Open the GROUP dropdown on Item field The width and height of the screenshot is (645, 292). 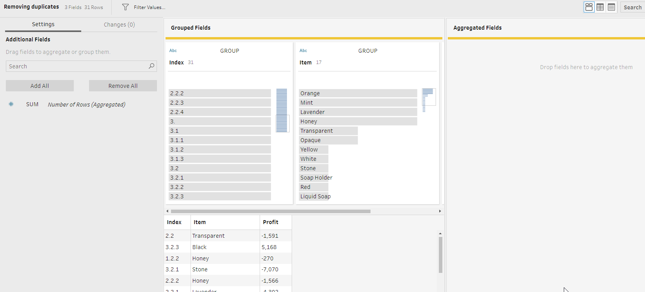[368, 51]
